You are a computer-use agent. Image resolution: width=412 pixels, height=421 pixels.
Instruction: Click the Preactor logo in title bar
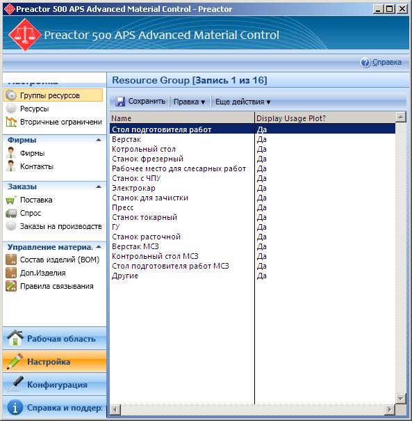coord(10,9)
